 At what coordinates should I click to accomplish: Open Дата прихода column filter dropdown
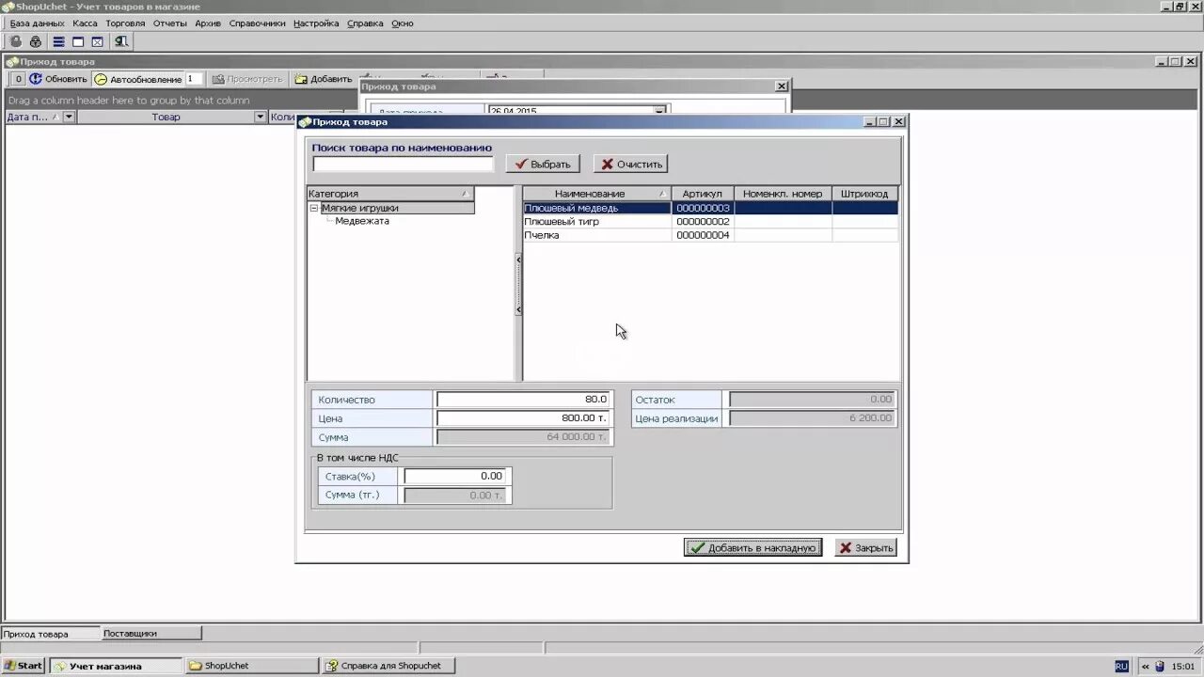tap(70, 118)
